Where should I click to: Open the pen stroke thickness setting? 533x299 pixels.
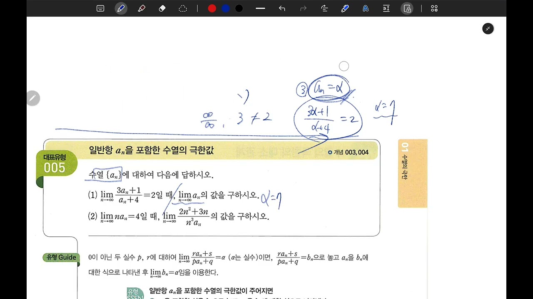click(x=261, y=8)
